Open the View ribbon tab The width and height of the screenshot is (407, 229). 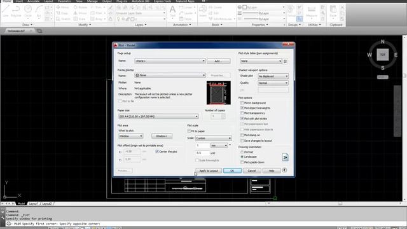(79, 1)
